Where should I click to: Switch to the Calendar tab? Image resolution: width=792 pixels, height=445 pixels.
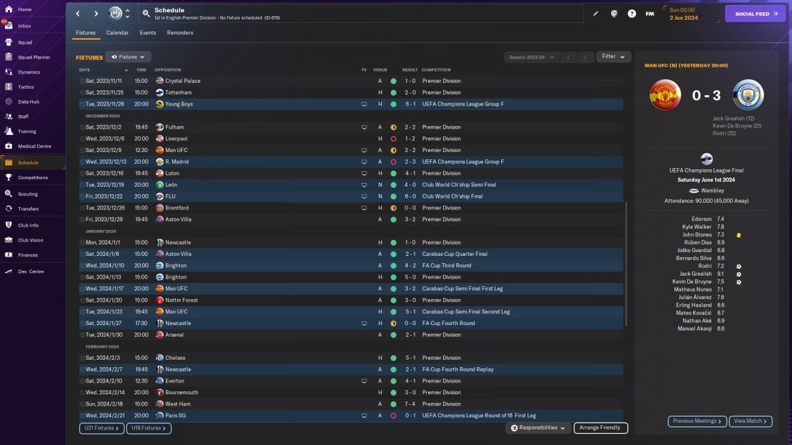(118, 33)
